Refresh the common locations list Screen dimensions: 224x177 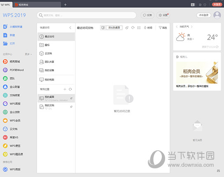point(70,89)
